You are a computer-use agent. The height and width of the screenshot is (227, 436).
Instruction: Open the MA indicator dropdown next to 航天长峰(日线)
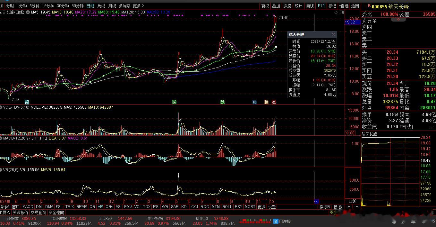pyautogui.click(x=28, y=12)
